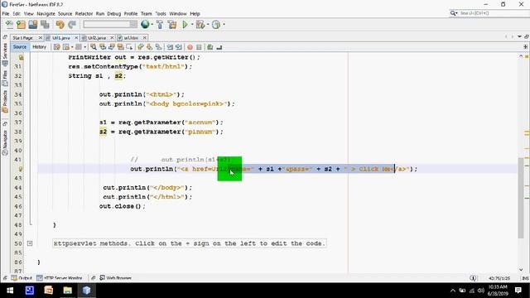The image size is (530, 298).
Task: Open the Services side panel
Action: pos(5,55)
